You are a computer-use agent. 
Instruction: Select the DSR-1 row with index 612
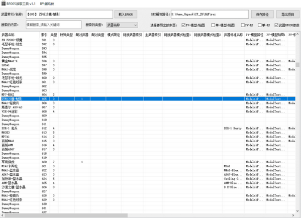pos(148,128)
